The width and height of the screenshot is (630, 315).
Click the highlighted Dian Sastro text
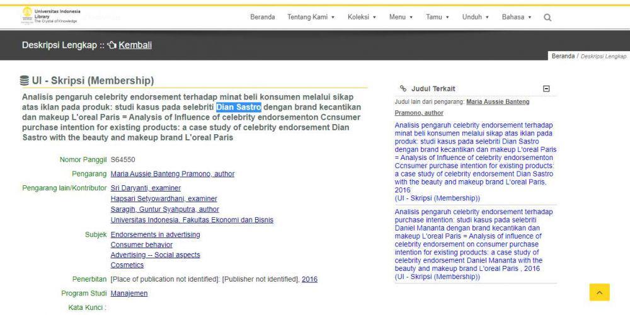(239, 107)
